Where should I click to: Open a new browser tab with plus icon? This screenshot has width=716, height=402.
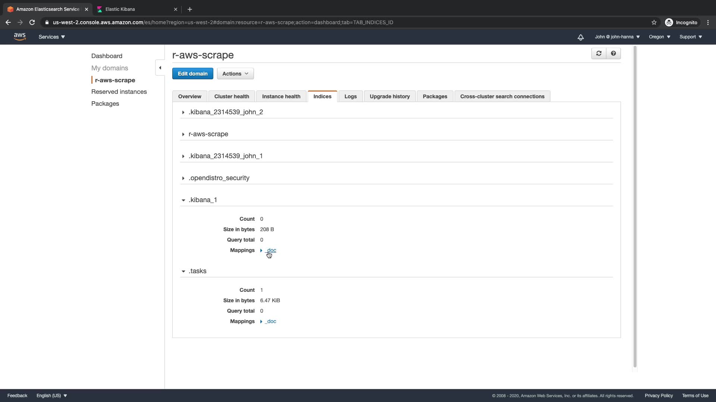[189, 9]
